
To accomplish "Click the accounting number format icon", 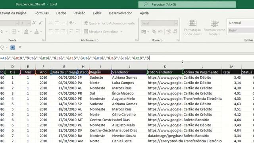I will coord(144,32).
